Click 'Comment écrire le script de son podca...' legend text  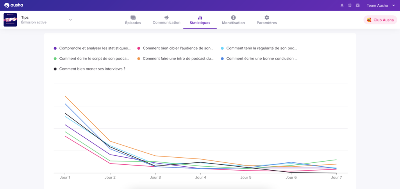[95, 58]
